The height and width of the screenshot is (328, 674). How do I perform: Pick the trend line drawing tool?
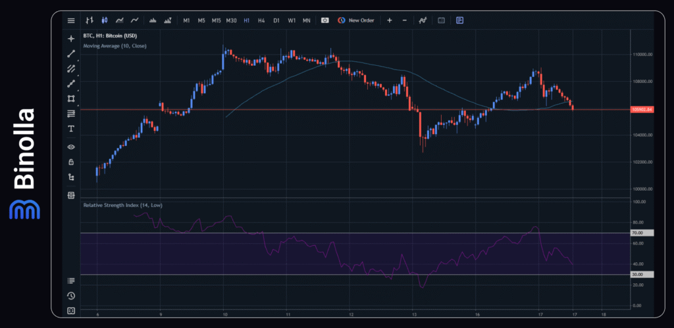[71, 53]
